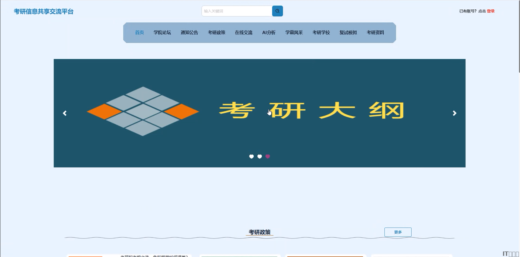
Task: Select the second carousel indicator dot
Action: (x=259, y=156)
